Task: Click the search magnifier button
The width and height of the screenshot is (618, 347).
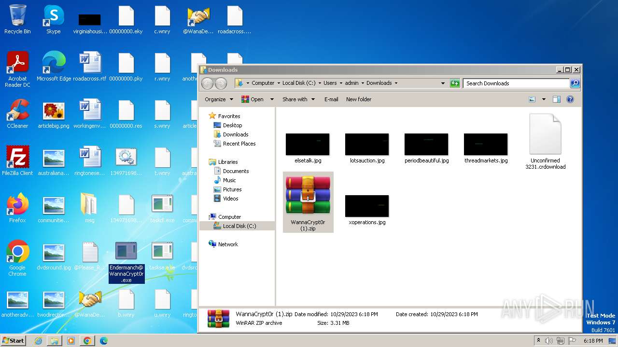Action: click(575, 83)
